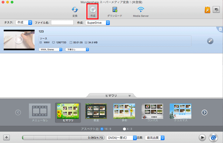Select the 4:3 aspect ratio option
The height and width of the screenshot is (143, 223).
click(125, 129)
